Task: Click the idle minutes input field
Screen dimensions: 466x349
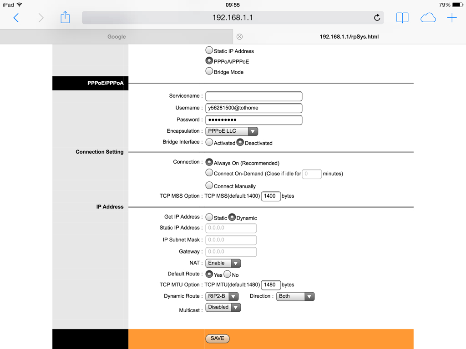Action: [312, 174]
